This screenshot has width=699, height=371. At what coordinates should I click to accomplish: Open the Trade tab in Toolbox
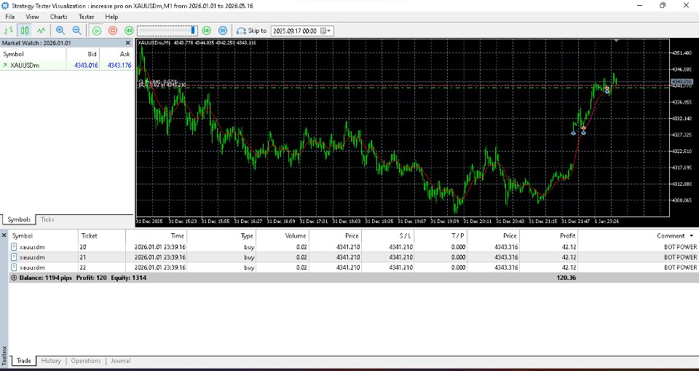[23, 361]
